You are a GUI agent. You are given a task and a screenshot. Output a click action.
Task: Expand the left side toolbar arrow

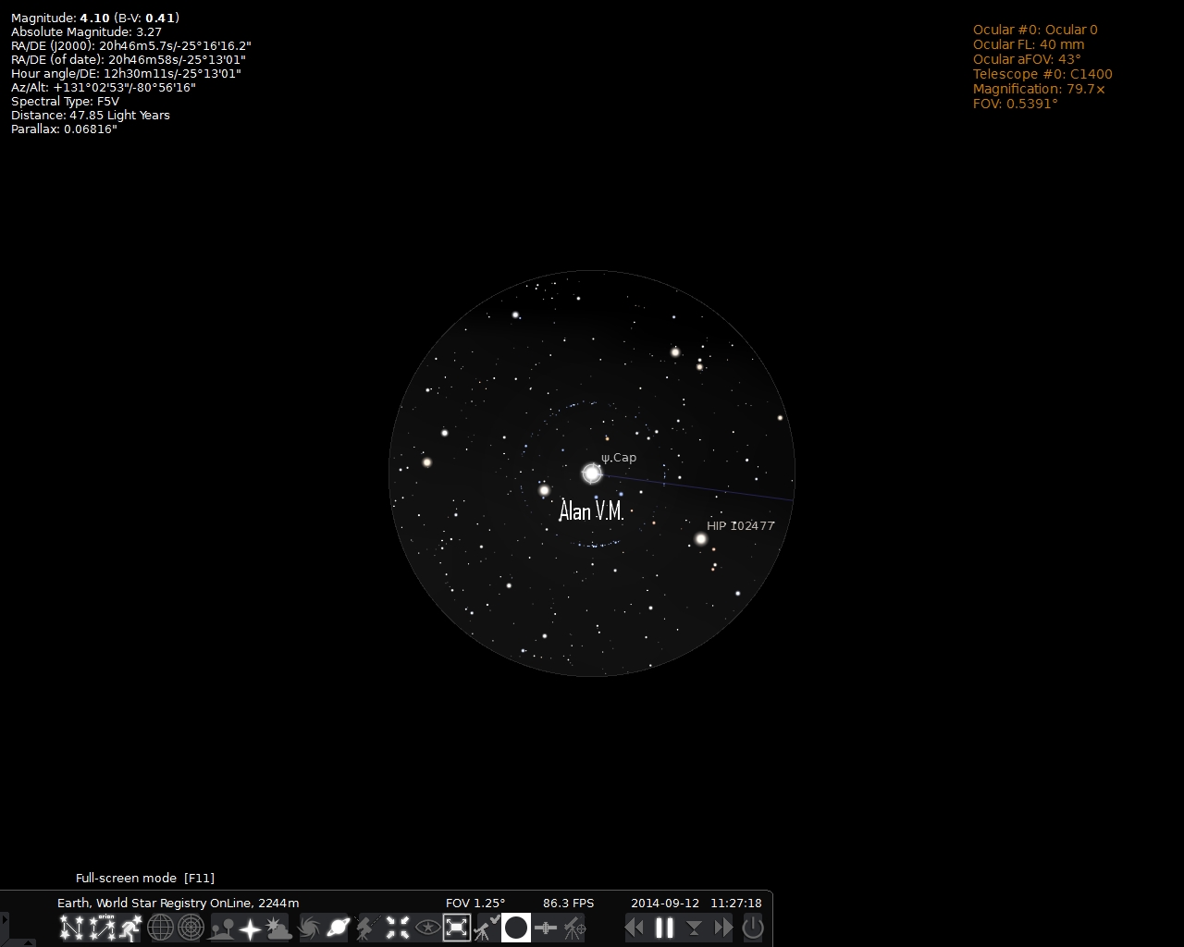[4, 921]
